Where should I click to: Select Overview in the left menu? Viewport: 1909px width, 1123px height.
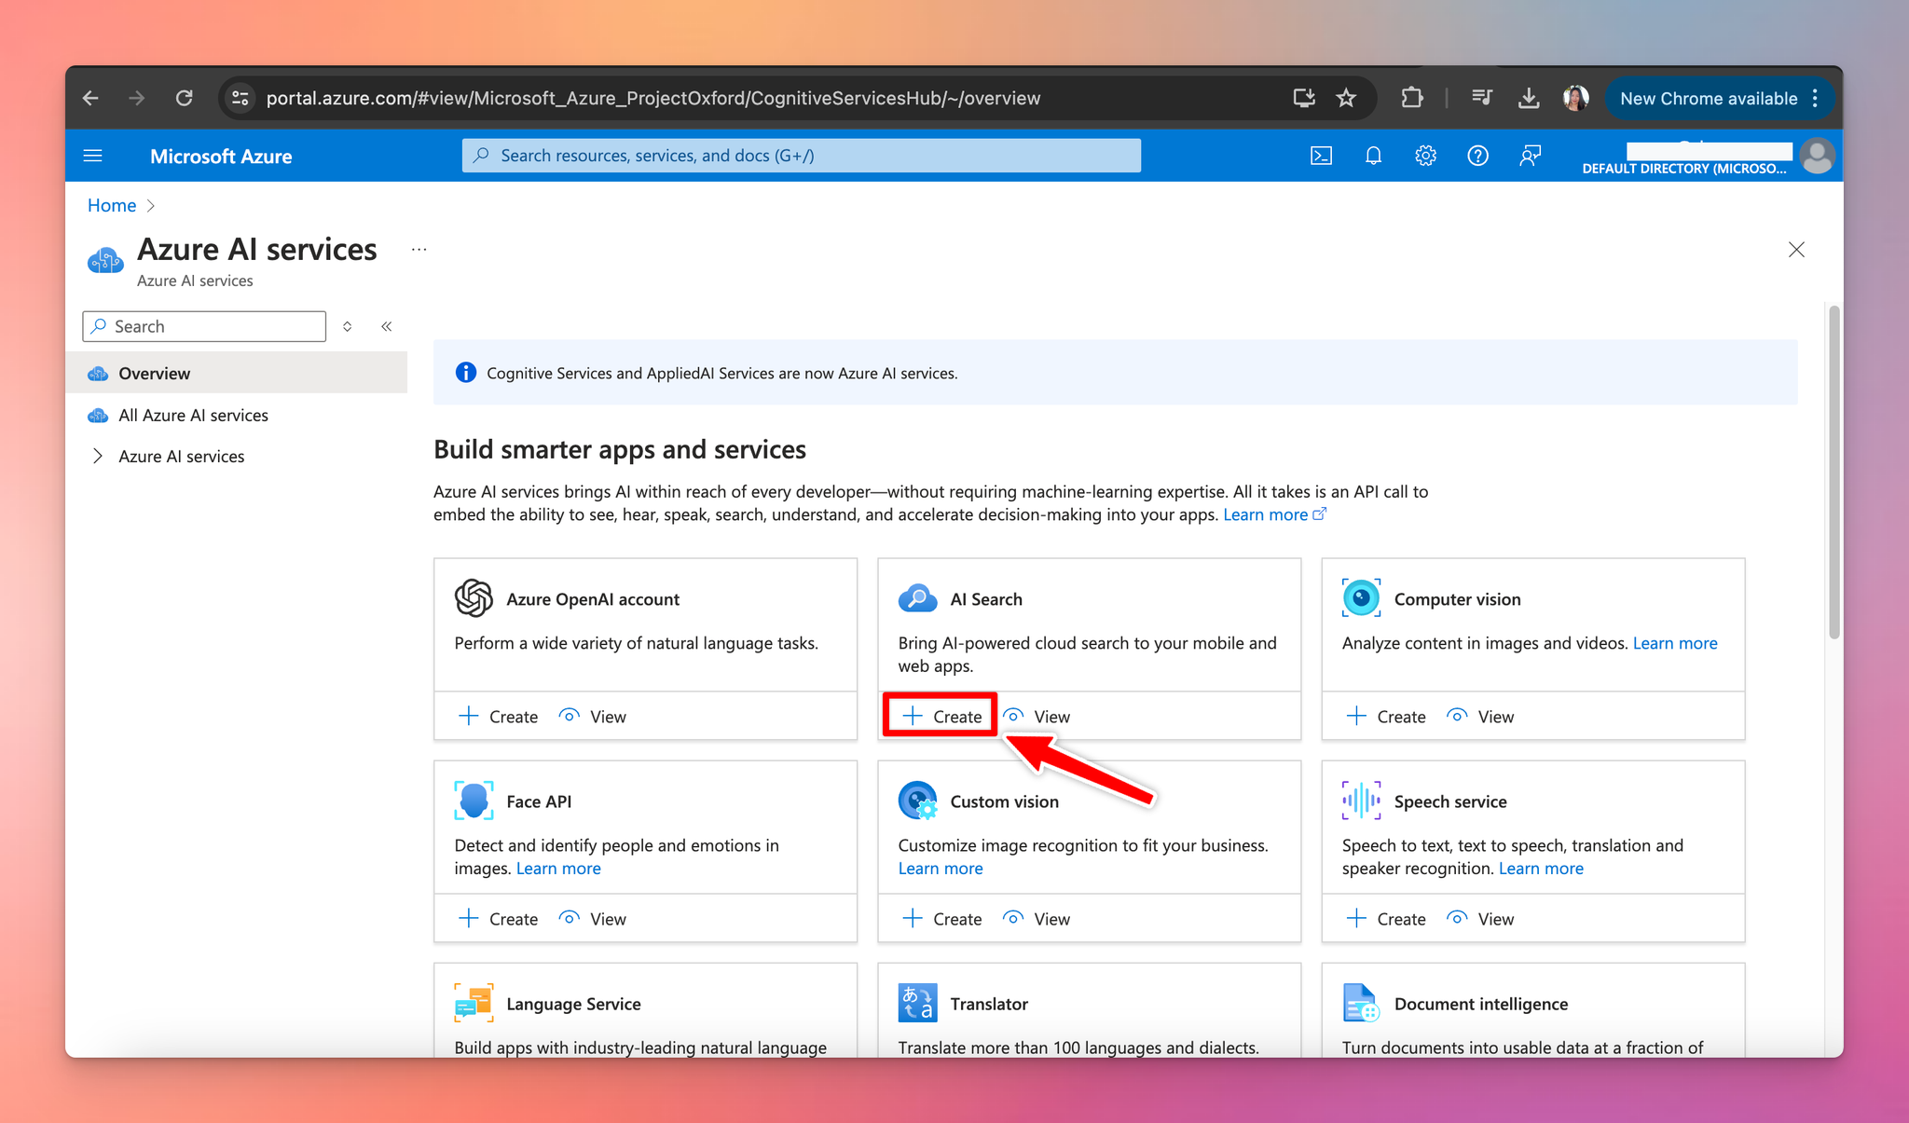(x=237, y=373)
